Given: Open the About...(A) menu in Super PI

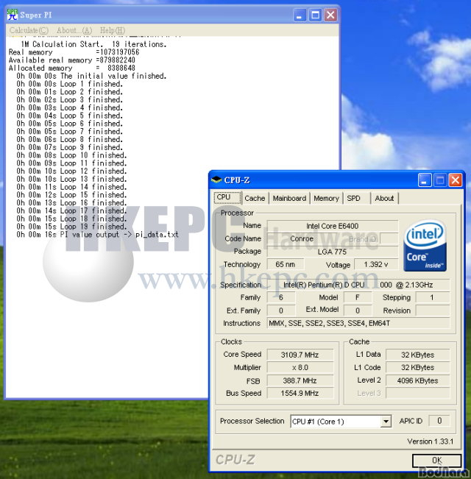Looking at the screenshot, I should coord(74,31).
